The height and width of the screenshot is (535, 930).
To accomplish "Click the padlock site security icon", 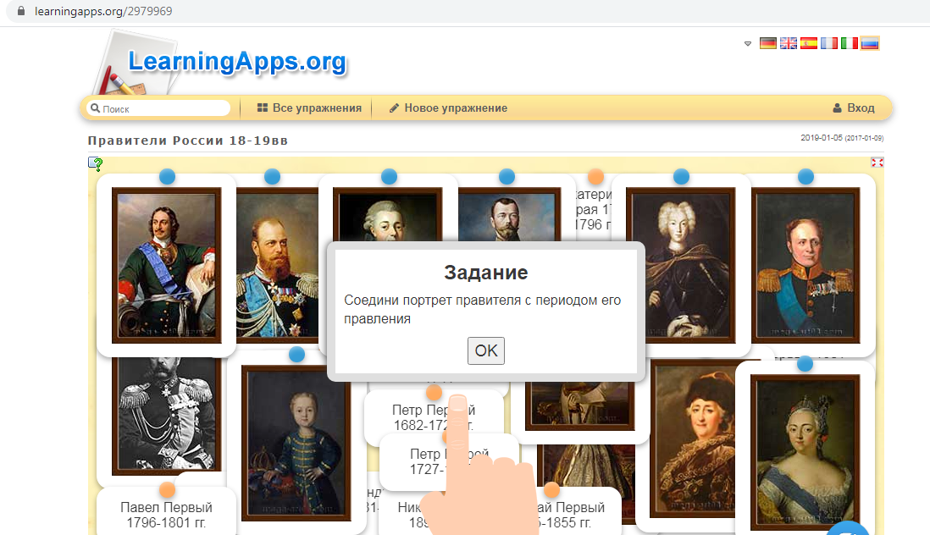I will point(21,11).
